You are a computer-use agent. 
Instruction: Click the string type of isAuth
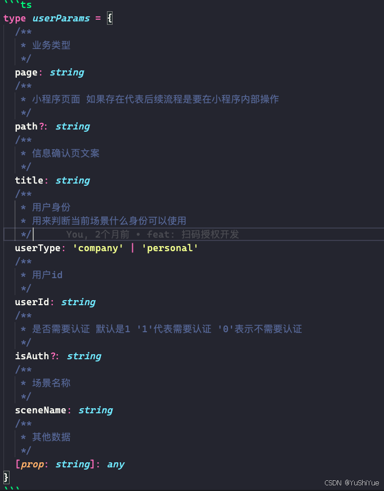click(84, 356)
